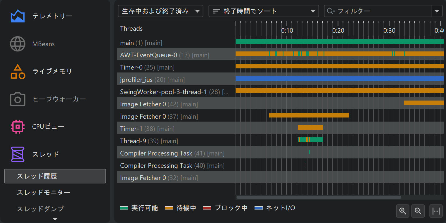Click the fit-to-window timeline scale button

pos(436,211)
